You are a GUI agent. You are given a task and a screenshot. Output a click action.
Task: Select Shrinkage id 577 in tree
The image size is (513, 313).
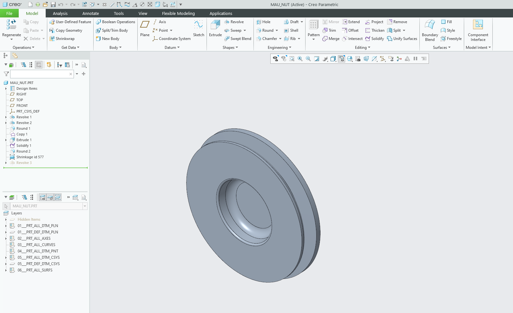coord(30,157)
